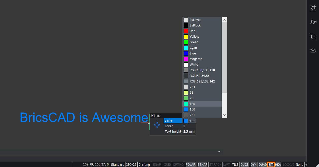The image size is (319, 167).
Task: Choose Blue in the color list
Action: click(x=202, y=53)
